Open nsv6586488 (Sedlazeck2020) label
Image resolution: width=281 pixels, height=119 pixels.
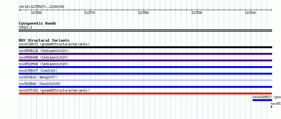point(44,57)
